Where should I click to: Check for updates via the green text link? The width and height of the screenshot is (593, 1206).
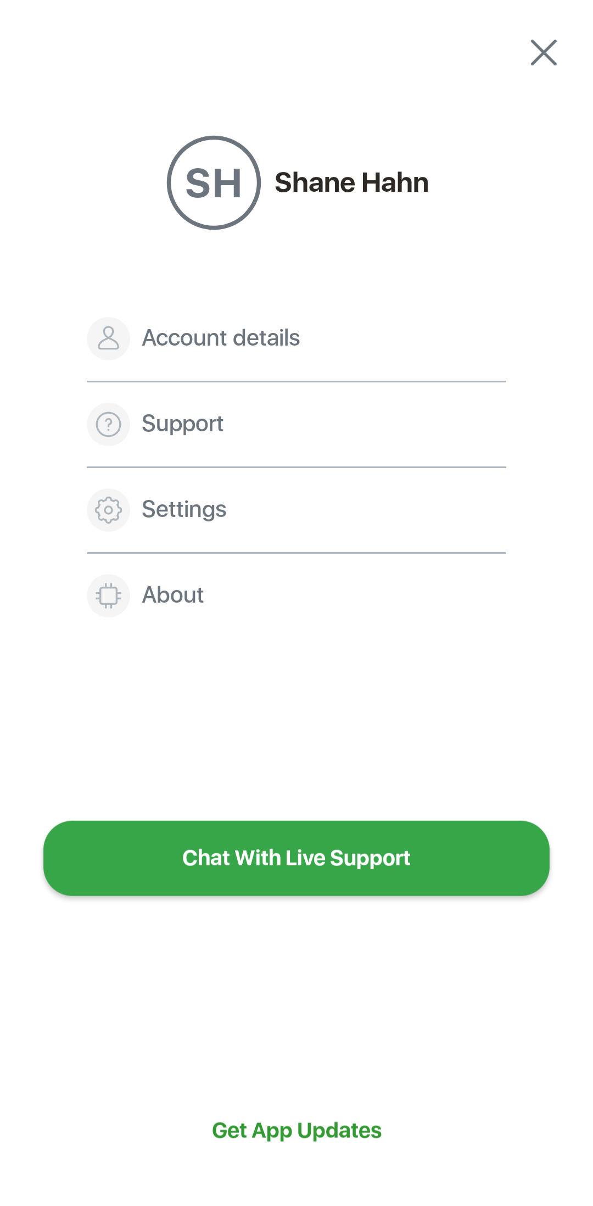[x=296, y=1131]
